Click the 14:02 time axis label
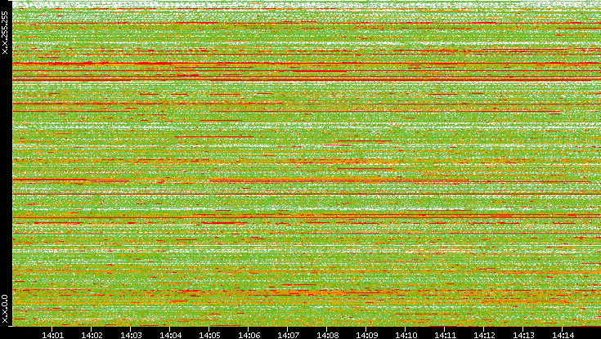This screenshot has height=339, width=601. [x=92, y=335]
